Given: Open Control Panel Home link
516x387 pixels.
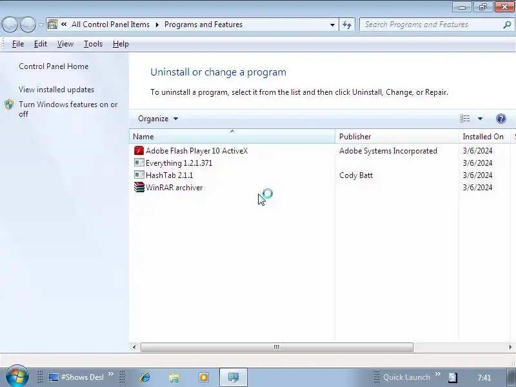Looking at the screenshot, I should (54, 66).
